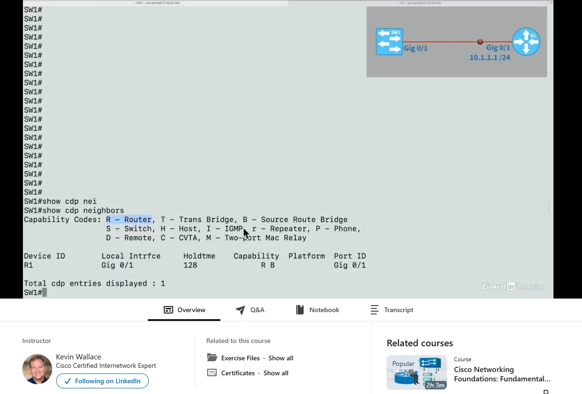Open the Notebook tab
This screenshot has width=582, height=394.
tap(318, 310)
